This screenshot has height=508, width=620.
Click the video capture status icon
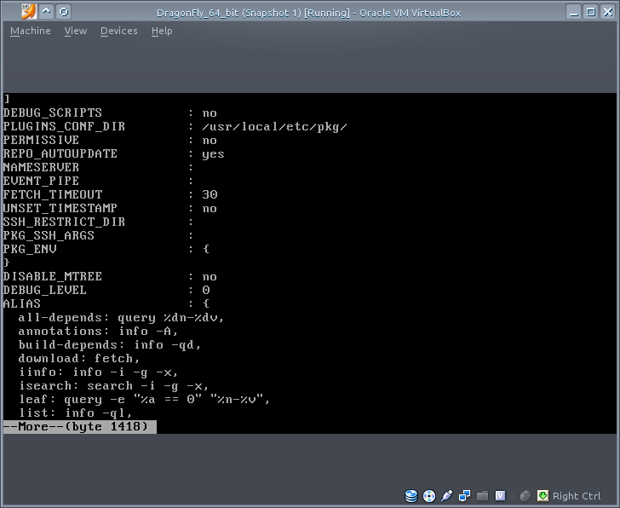tap(501, 496)
